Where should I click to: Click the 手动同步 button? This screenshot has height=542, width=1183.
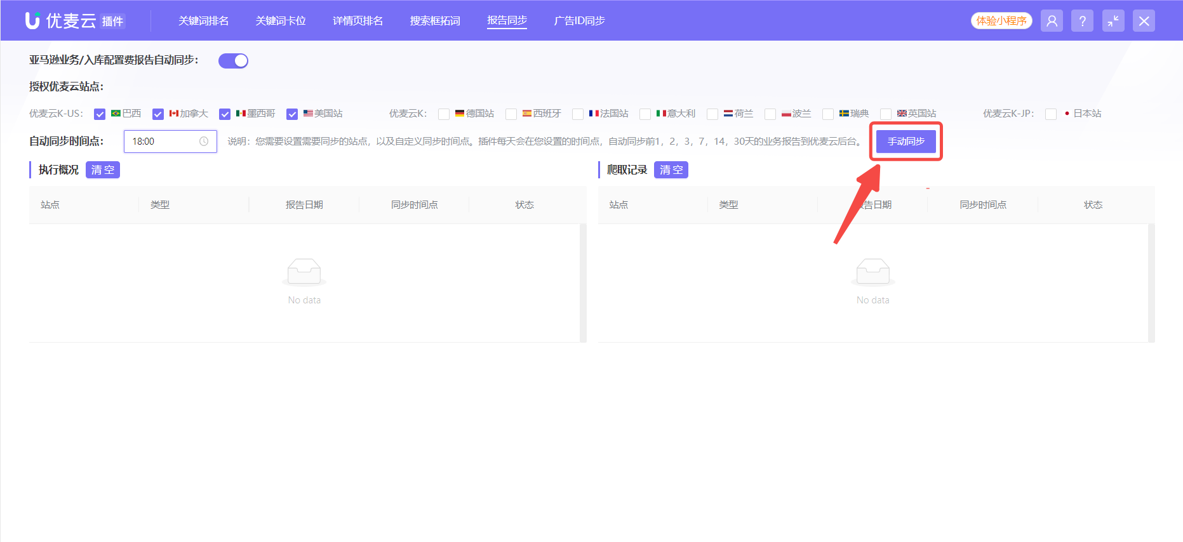(x=906, y=142)
